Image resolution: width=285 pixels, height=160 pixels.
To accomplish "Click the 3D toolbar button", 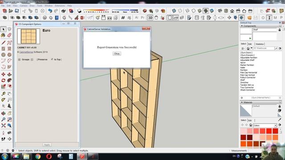I will [x=150, y=18].
